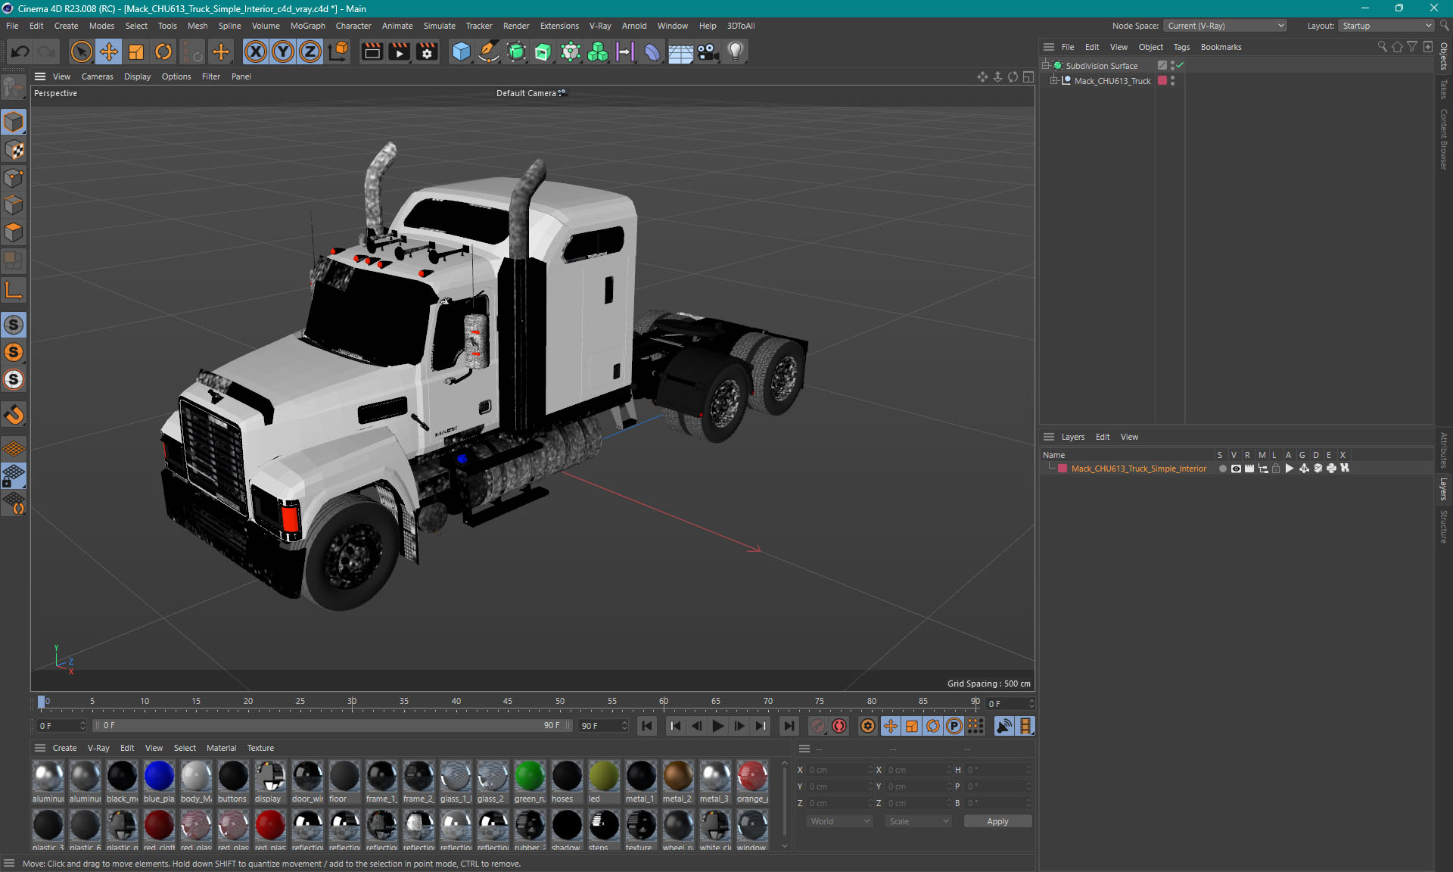The height and width of the screenshot is (872, 1453).
Task: Switch to Points mode
Action: (14, 178)
